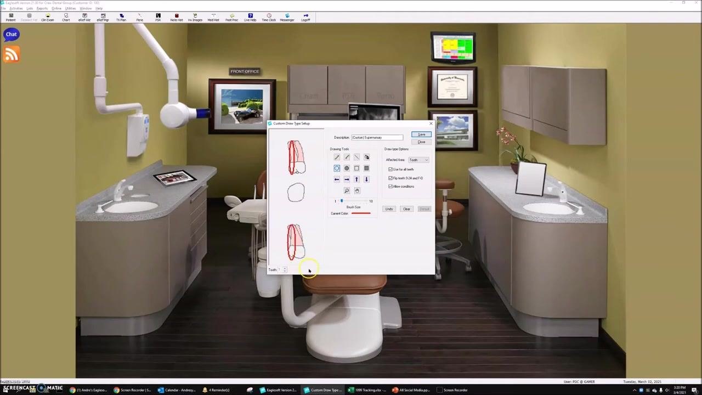
Task: Click the red Current Color swatch
Action: coord(361,213)
